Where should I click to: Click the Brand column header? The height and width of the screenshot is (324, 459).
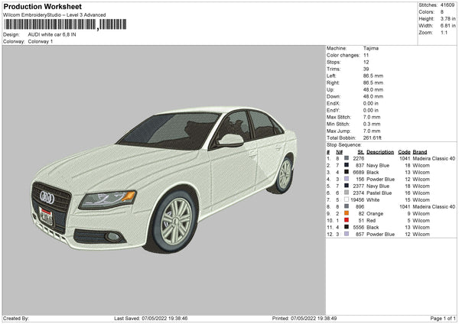[421, 151]
